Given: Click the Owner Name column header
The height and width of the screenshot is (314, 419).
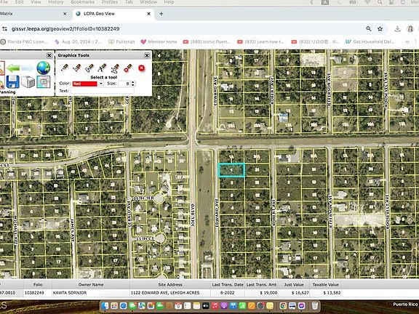Looking at the screenshot, I should [91, 285].
